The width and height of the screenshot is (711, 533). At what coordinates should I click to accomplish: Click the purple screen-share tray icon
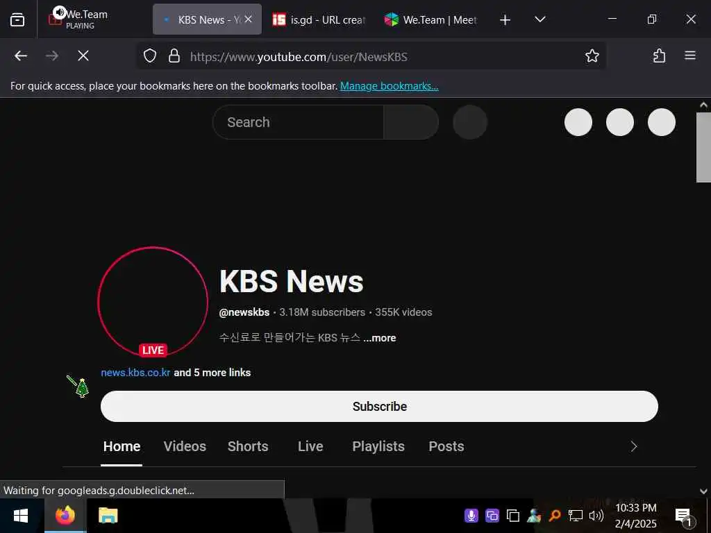pos(492,516)
